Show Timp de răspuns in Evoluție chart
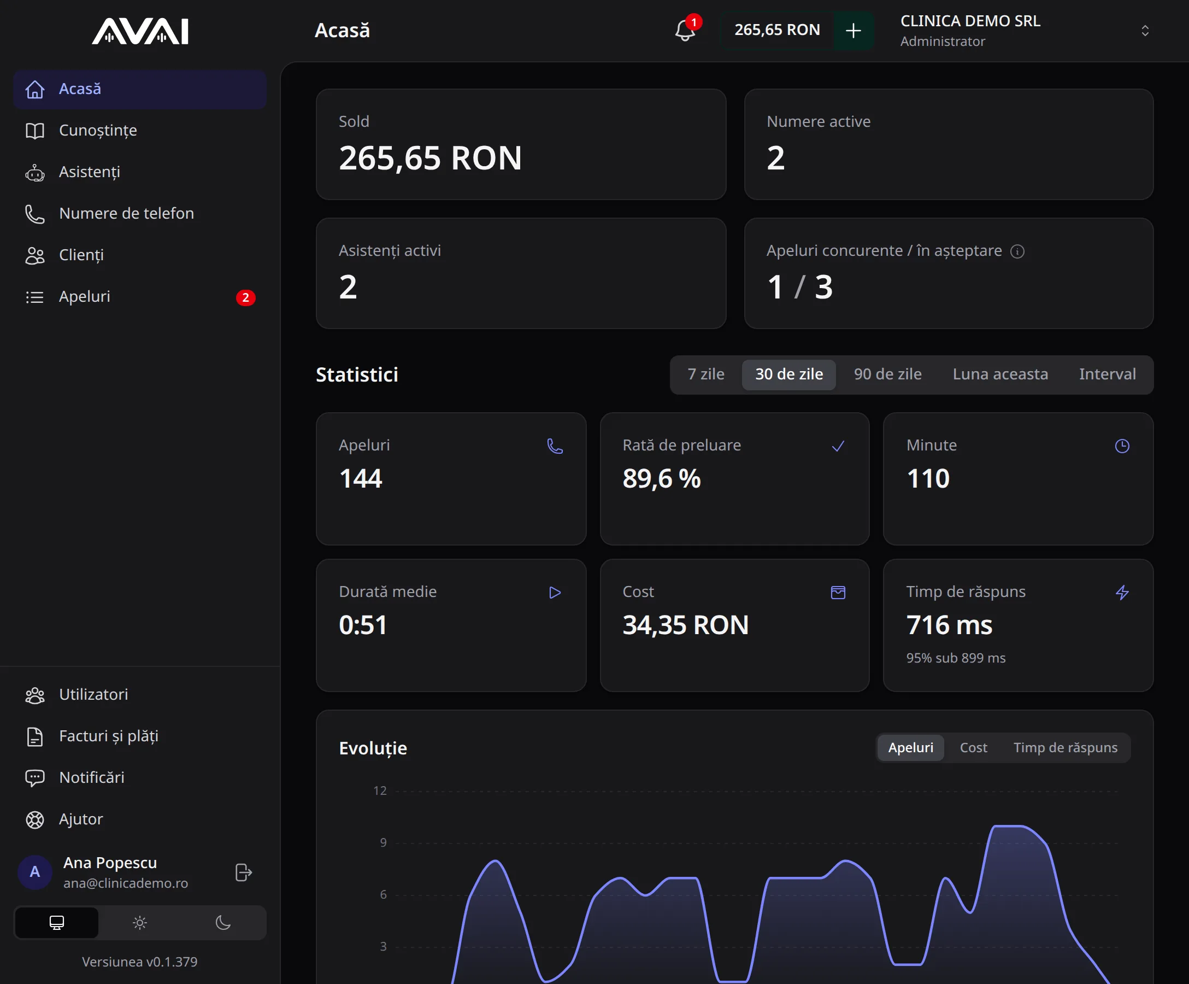 click(1065, 748)
